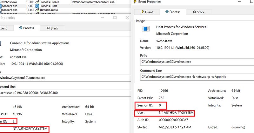
Task: Click Integrity System in right window
Action: [237, 105]
